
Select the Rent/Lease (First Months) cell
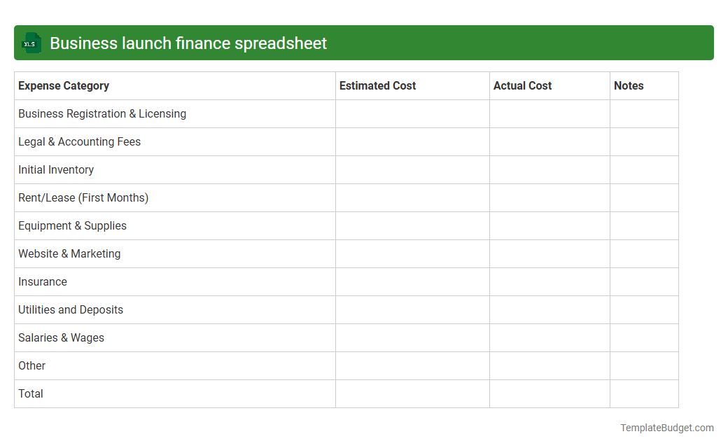[83, 197]
